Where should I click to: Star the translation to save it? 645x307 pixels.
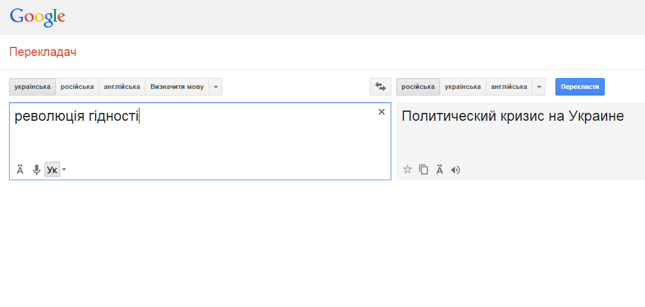click(407, 170)
